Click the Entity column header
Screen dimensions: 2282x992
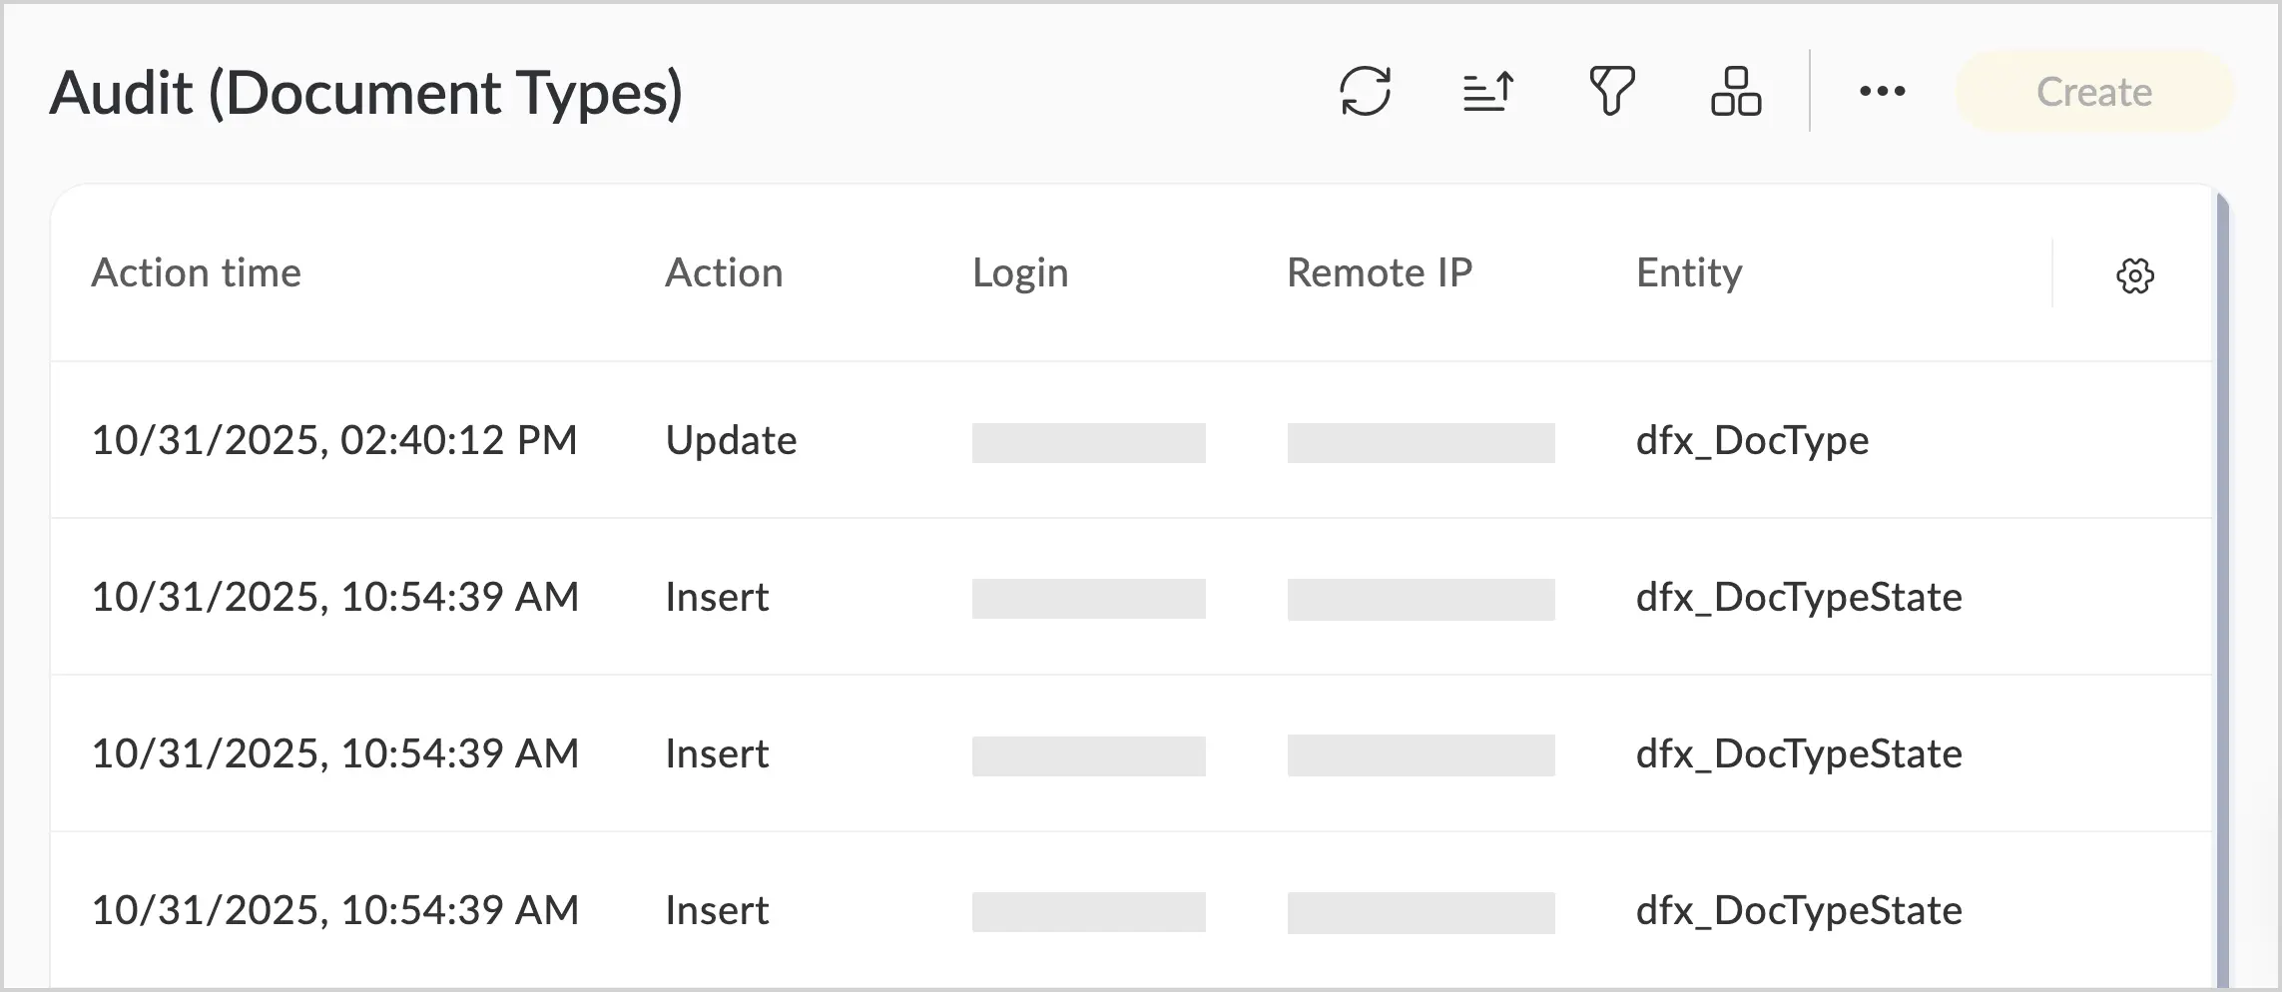pyautogui.click(x=1689, y=272)
